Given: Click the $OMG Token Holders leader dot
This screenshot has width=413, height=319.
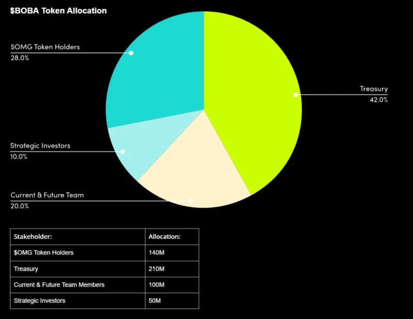Looking at the screenshot, I should (131, 53).
